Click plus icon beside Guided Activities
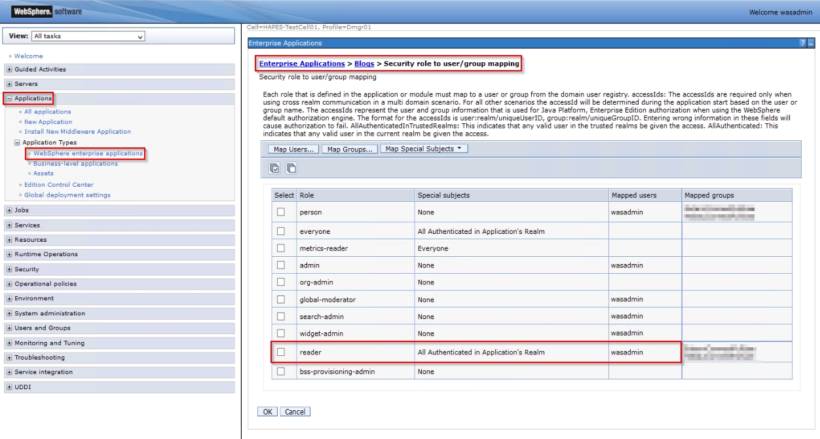Viewport: 820px width, 439px height. (x=9, y=69)
